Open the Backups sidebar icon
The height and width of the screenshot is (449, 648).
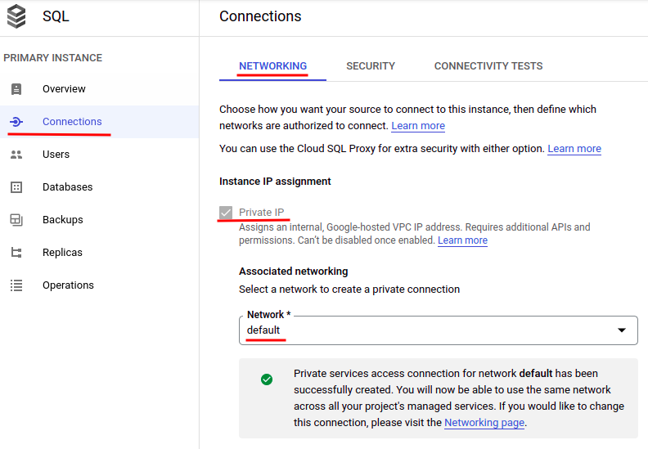coord(16,220)
